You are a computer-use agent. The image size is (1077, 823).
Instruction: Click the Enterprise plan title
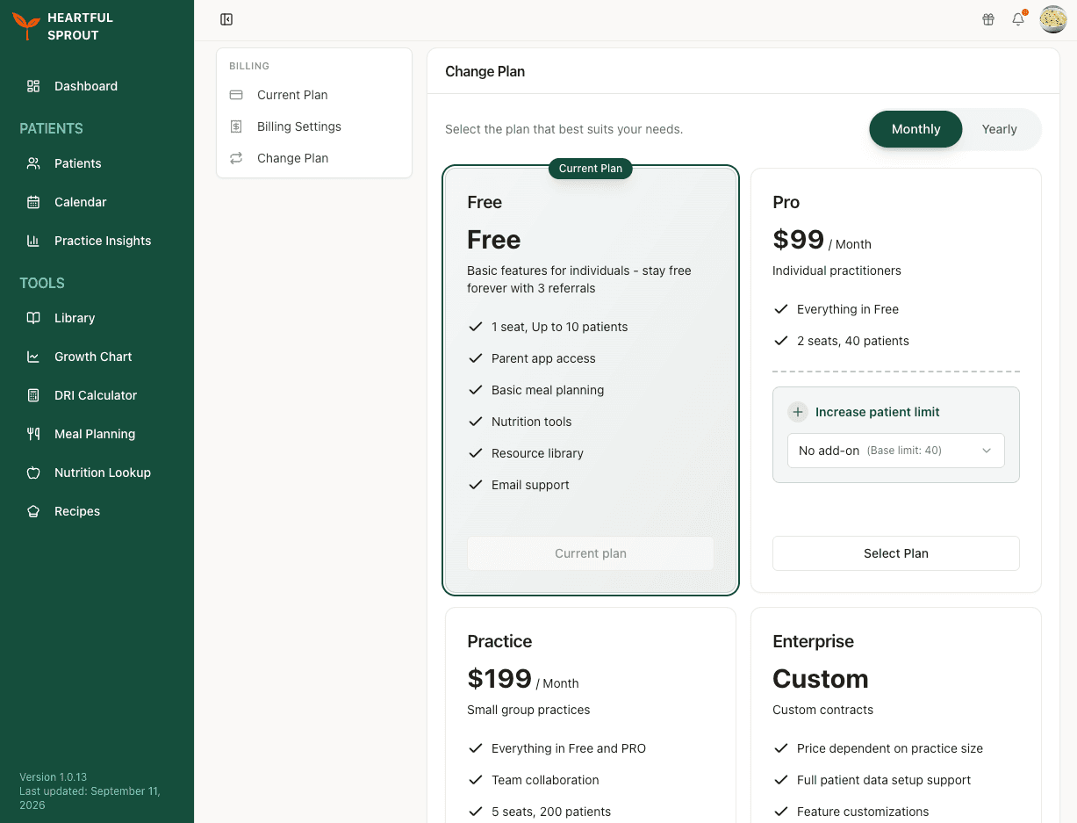814,641
